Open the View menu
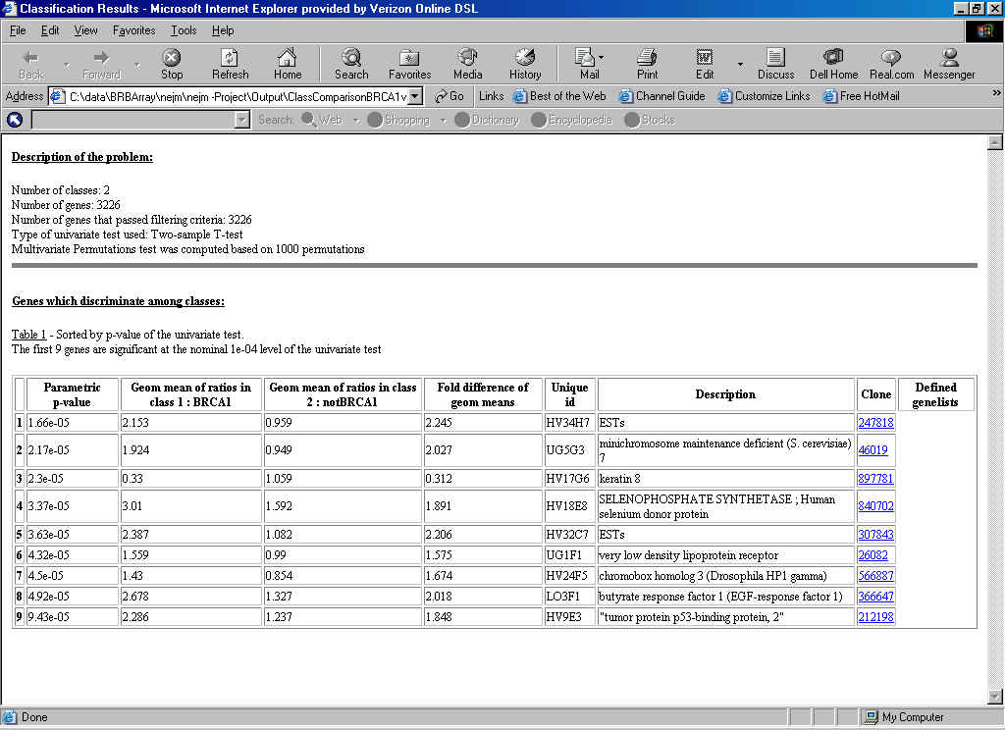Screen dimensions: 1005x730 tap(85, 30)
